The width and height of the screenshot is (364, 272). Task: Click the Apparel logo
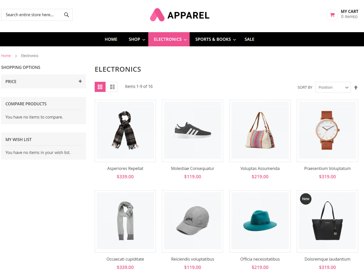(180, 15)
